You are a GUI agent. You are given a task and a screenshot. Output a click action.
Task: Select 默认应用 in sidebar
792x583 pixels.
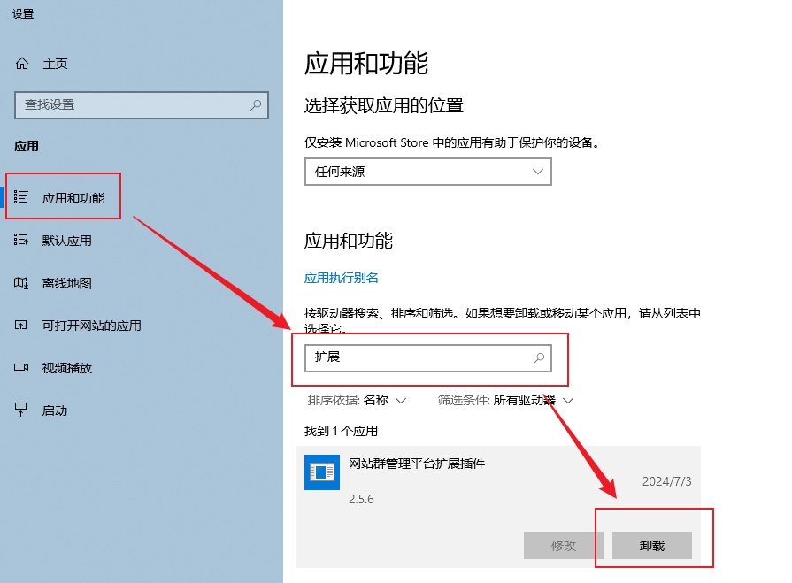click(x=66, y=241)
